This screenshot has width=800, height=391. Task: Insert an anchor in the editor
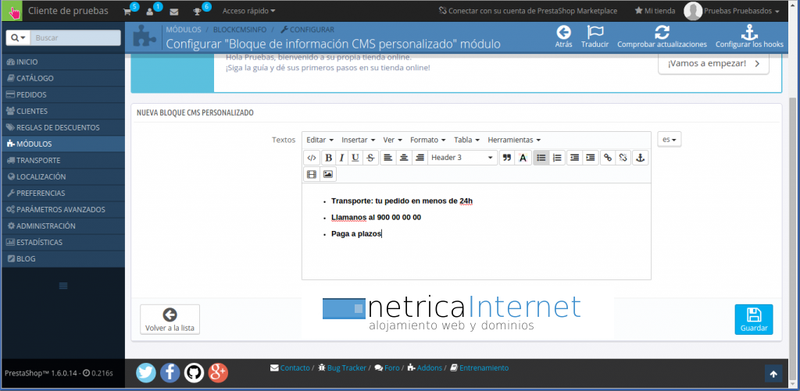tap(641, 158)
